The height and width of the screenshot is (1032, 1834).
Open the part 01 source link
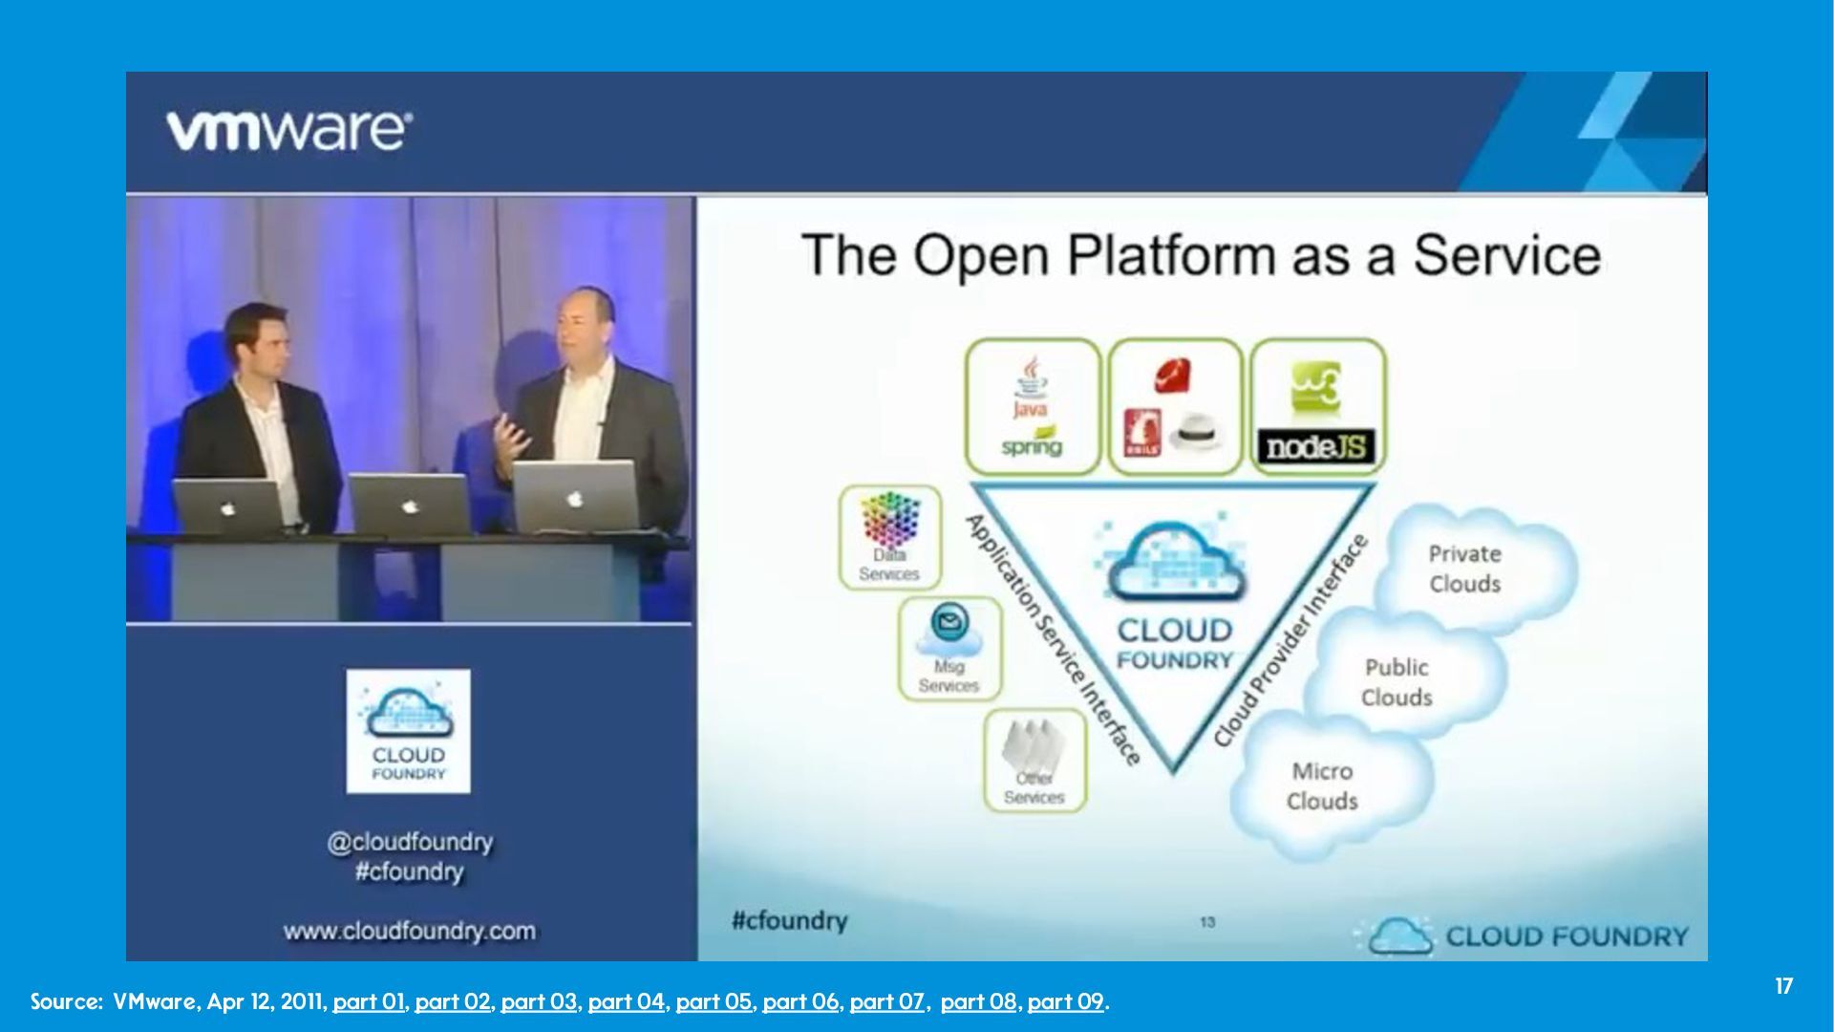pos(369,1001)
